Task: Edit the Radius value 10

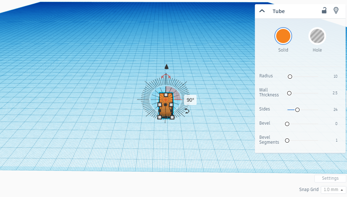Action: tap(335, 76)
